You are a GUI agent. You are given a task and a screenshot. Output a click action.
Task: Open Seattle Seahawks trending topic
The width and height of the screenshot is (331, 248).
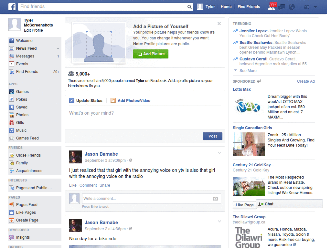point(256,43)
